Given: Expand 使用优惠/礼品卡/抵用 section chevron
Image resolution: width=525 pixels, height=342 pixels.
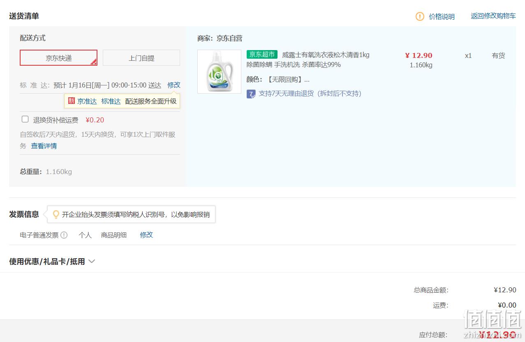Looking at the screenshot, I should (92, 262).
